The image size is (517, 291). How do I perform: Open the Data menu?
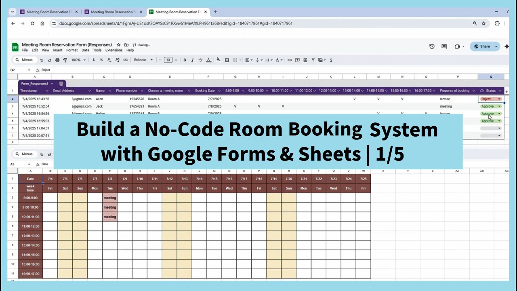[85, 51]
